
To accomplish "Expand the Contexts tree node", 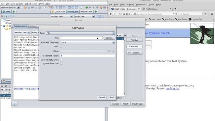I will [2, 20].
